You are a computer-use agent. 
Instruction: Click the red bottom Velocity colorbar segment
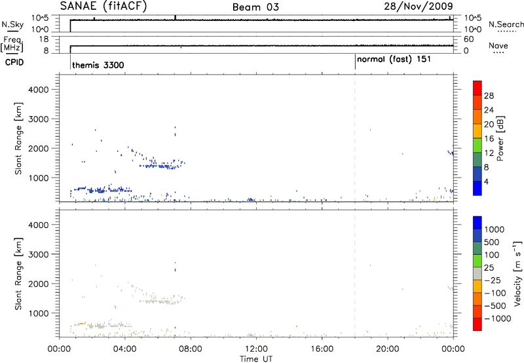coord(477,324)
